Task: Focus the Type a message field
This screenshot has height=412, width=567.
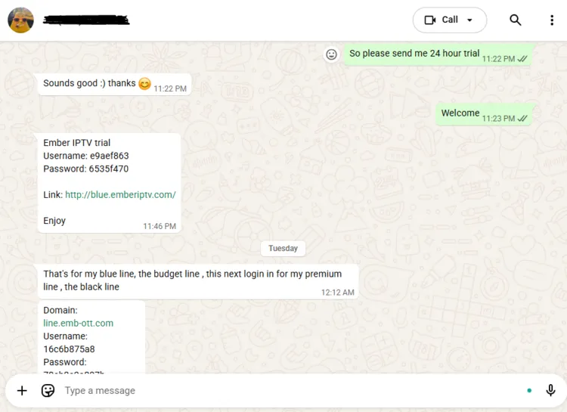Action: tap(287, 391)
